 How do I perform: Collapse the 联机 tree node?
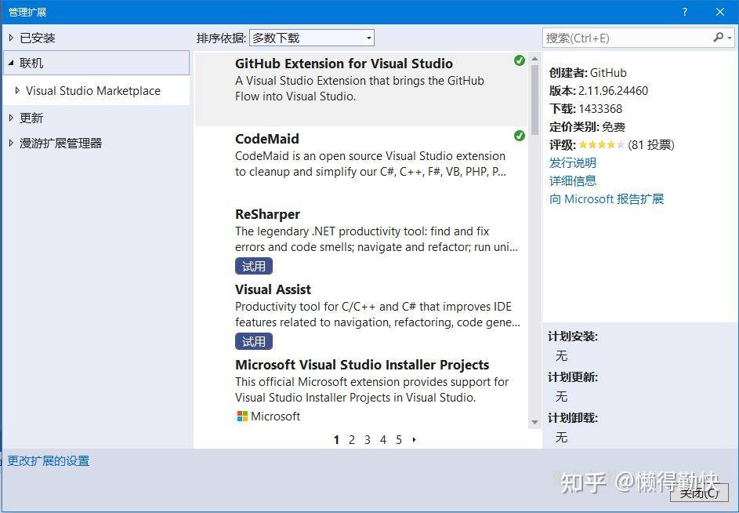pos(11,63)
